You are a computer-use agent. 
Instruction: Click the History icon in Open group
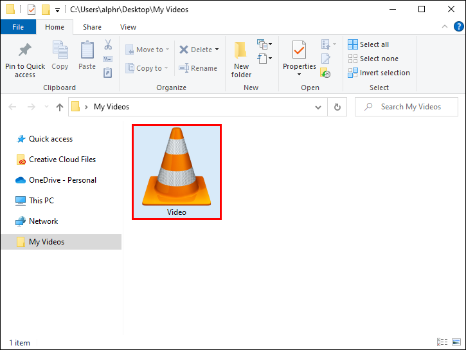tap(325, 73)
